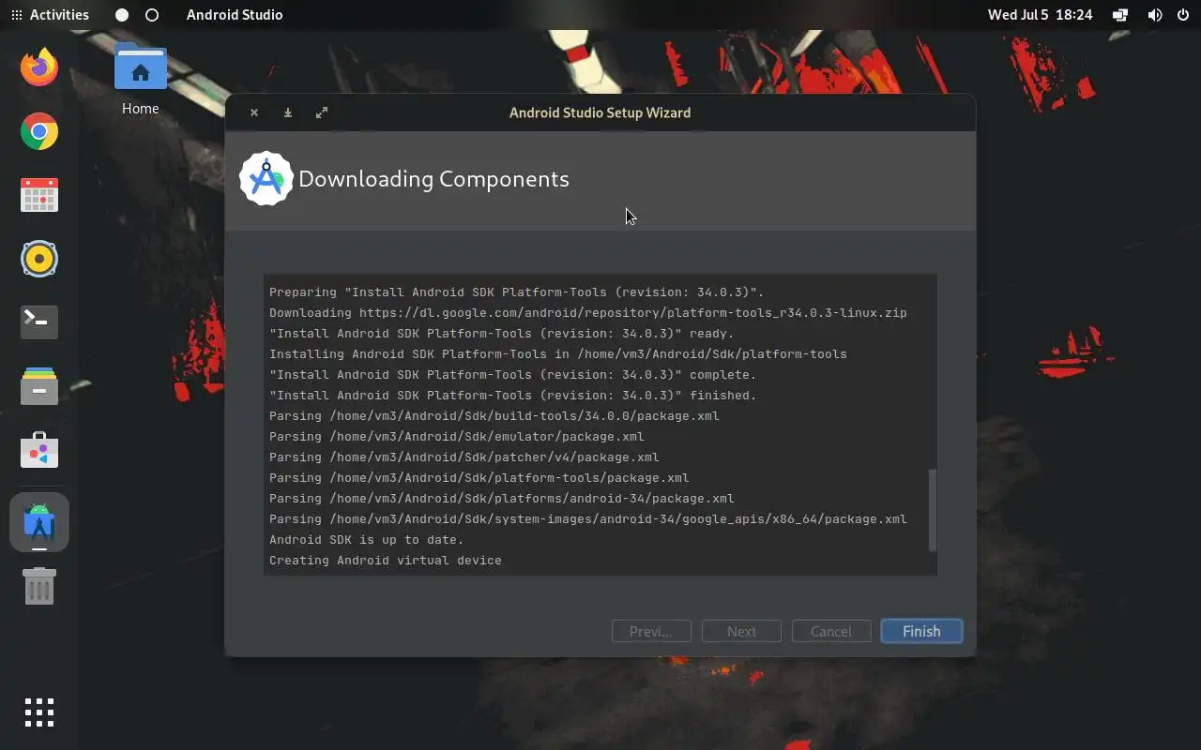1201x750 pixels.
Task: Click the 'Parsing .../build-tools/34.0.0/package.xml' line
Action: (x=494, y=416)
